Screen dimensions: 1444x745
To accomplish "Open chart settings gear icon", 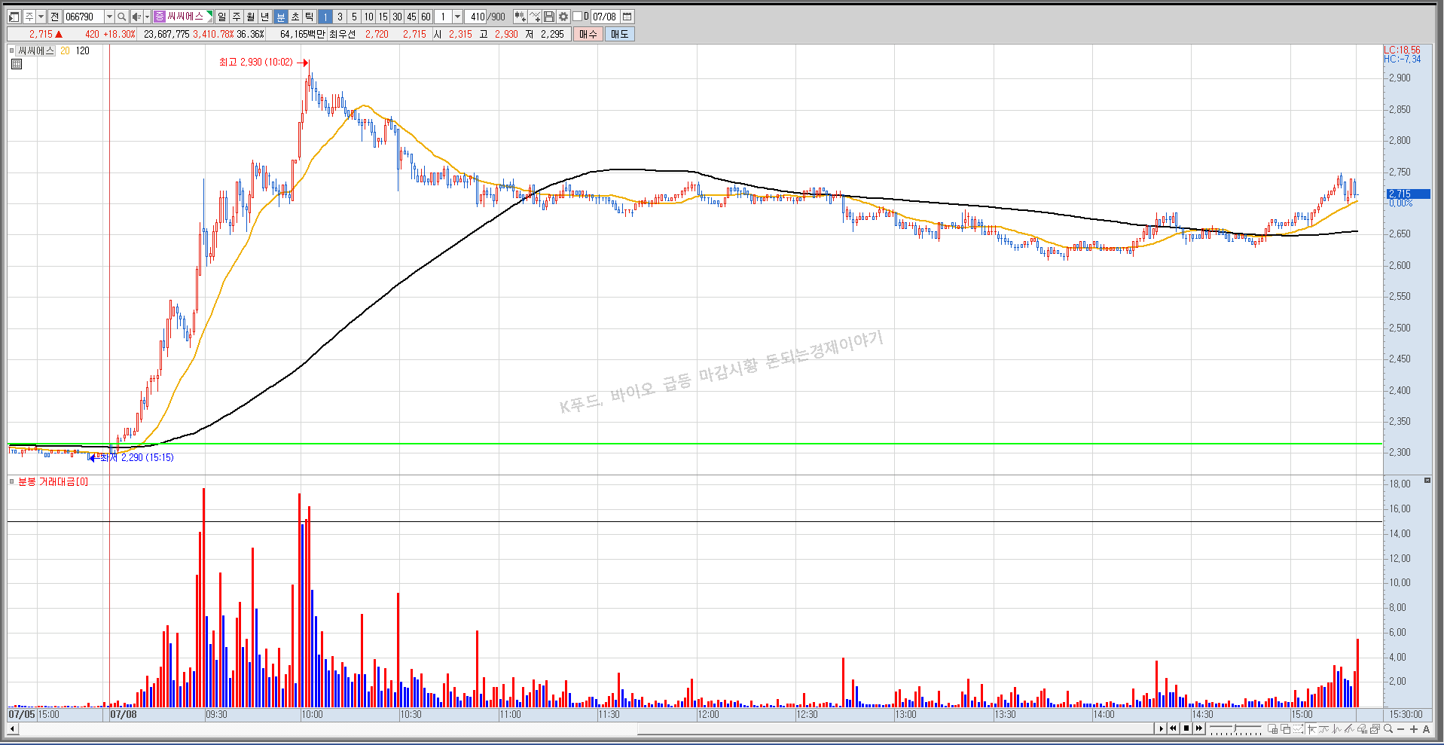I will (563, 17).
